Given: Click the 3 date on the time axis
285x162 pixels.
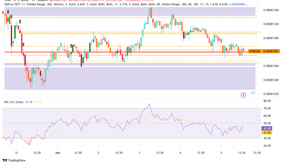Looking at the screenshot, I should (139, 153).
